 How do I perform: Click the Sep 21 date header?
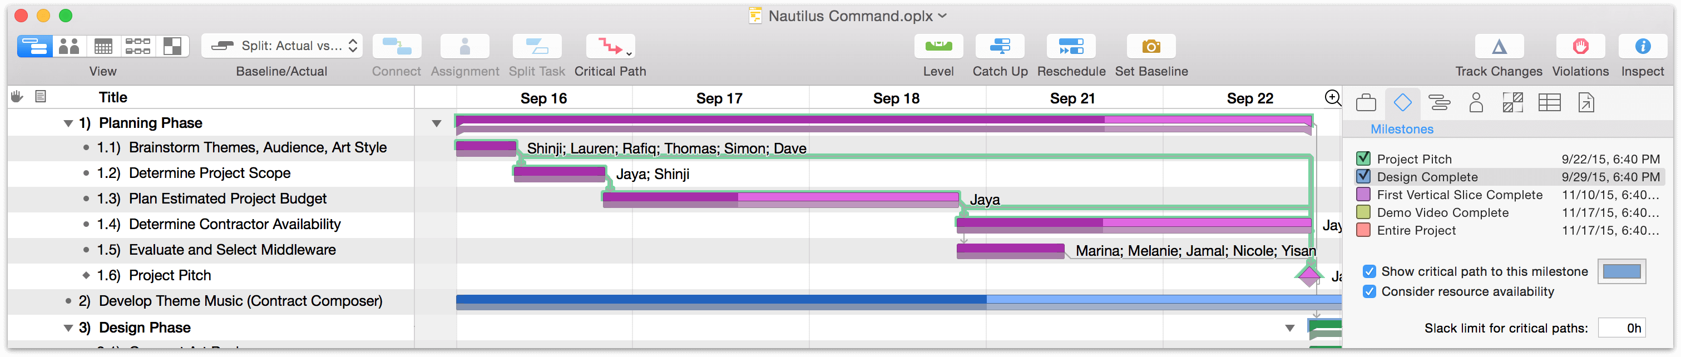pos(1072,98)
